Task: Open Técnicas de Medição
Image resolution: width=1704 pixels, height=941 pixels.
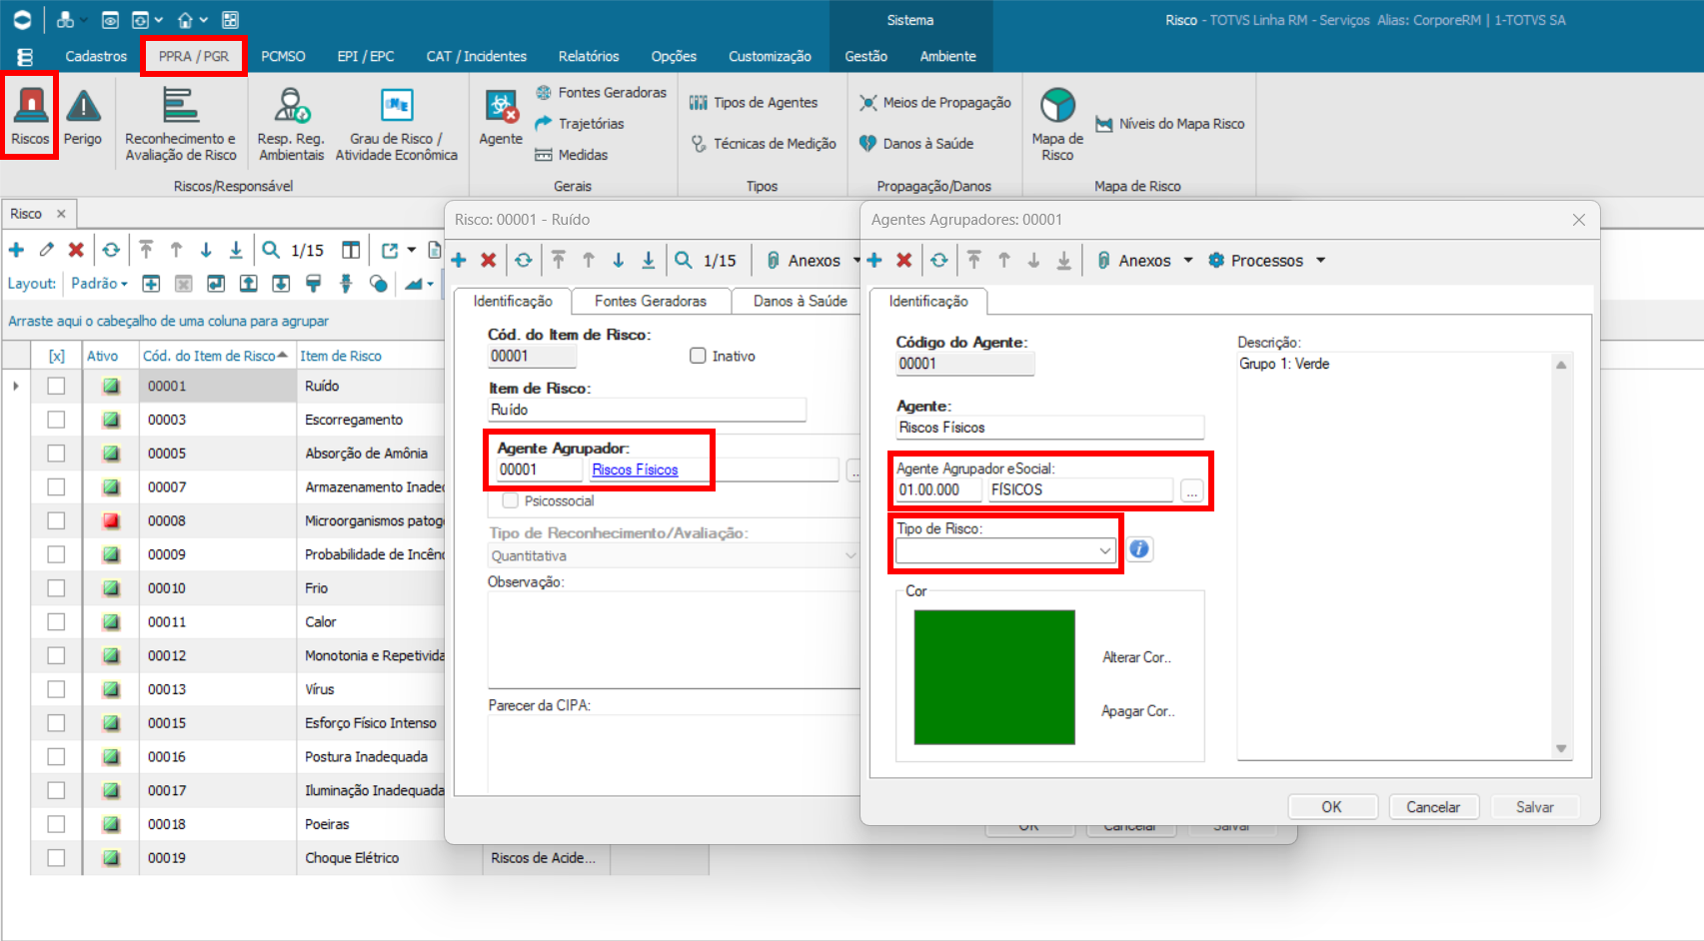Action: 764,144
